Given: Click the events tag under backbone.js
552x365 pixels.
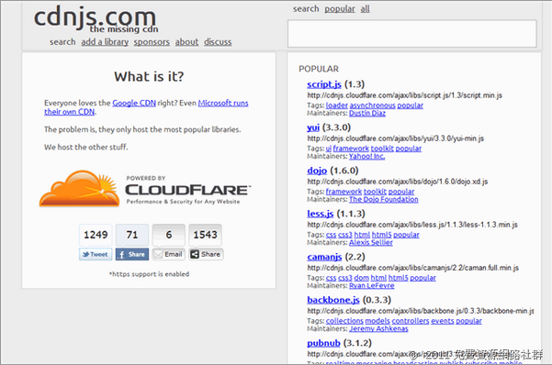Looking at the screenshot, I should click(x=442, y=321).
